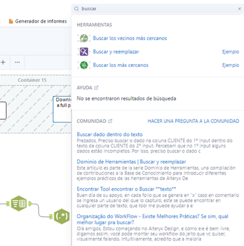Open external link icon next to AYUDA
This screenshot has width=244, height=246.
tap(96, 88)
